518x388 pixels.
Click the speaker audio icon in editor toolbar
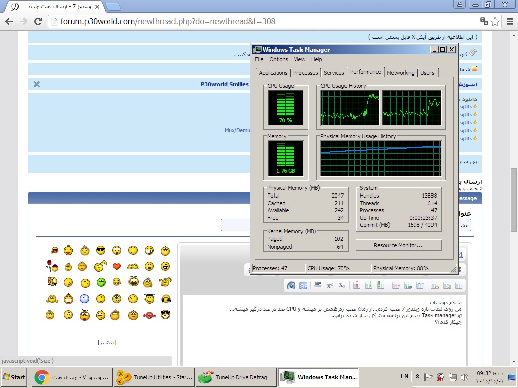pyautogui.click(x=291, y=286)
